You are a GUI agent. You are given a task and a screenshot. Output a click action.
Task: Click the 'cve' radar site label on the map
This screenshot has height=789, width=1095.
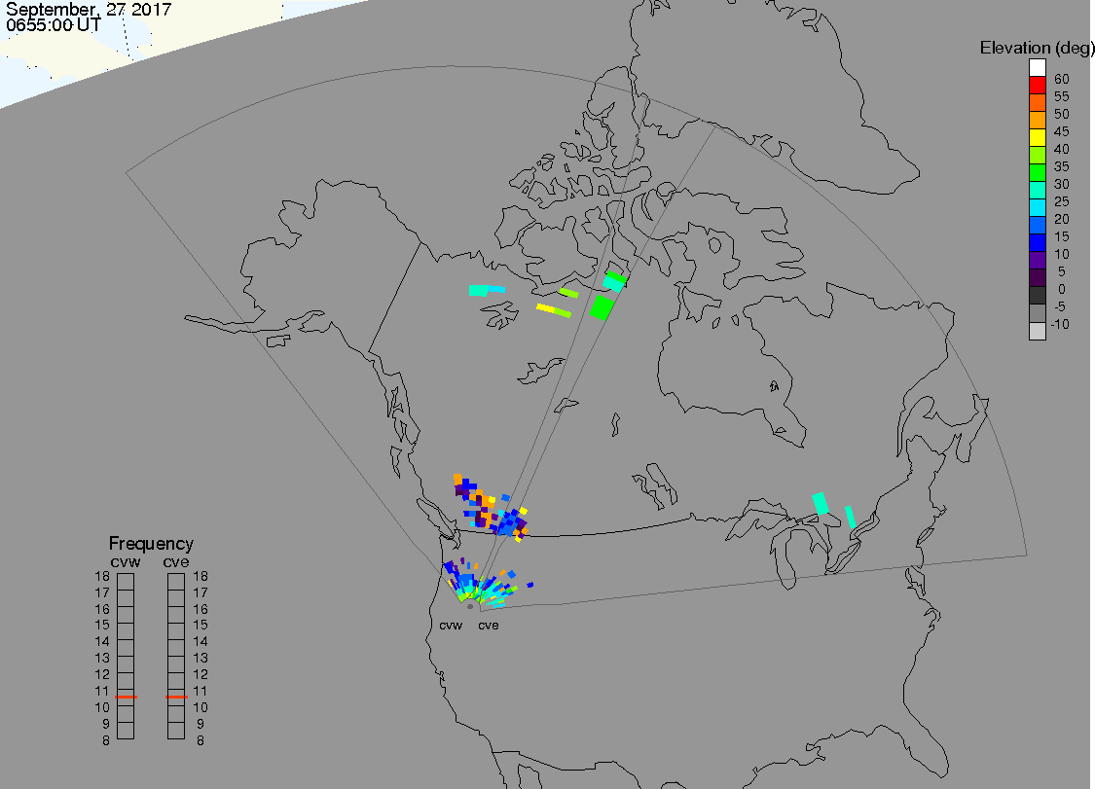point(489,625)
